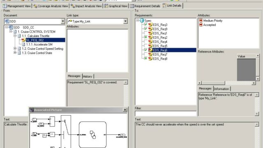The height and width of the screenshot is (148, 263).
Task: Collapse the 1.1 Calculate Throttle node
Action: (15, 36)
